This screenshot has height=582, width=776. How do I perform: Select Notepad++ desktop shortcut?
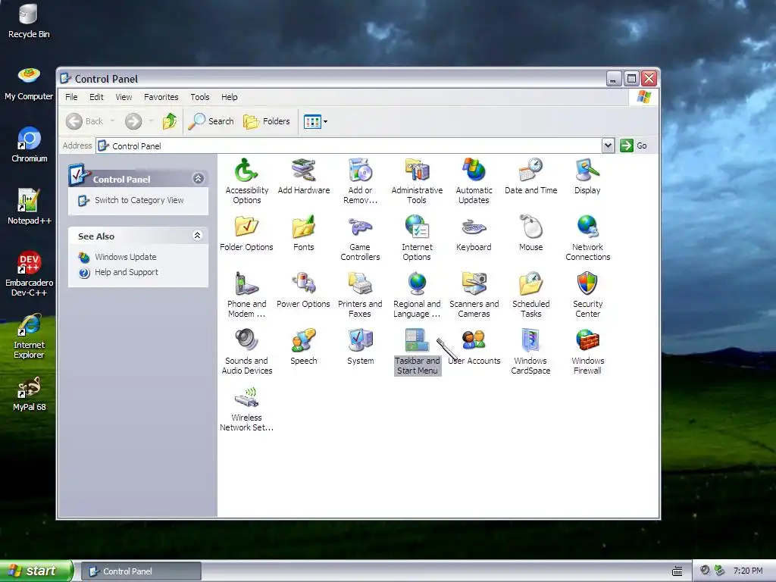(29, 207)
